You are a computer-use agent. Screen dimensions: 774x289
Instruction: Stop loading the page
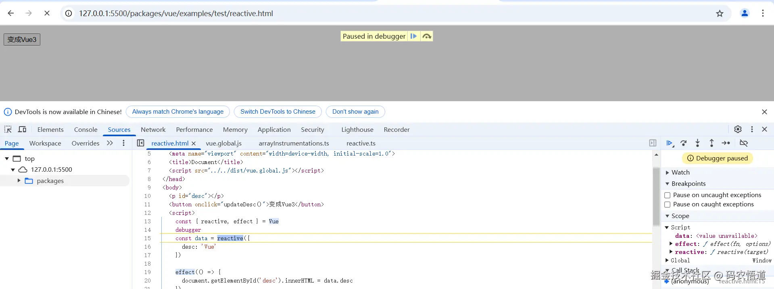(47, 13)
